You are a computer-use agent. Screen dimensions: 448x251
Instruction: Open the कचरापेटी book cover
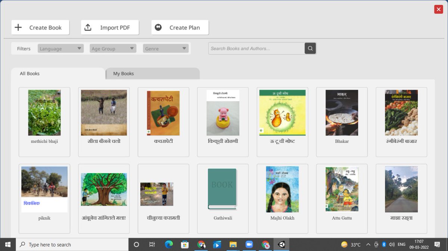tap(163, 113)
